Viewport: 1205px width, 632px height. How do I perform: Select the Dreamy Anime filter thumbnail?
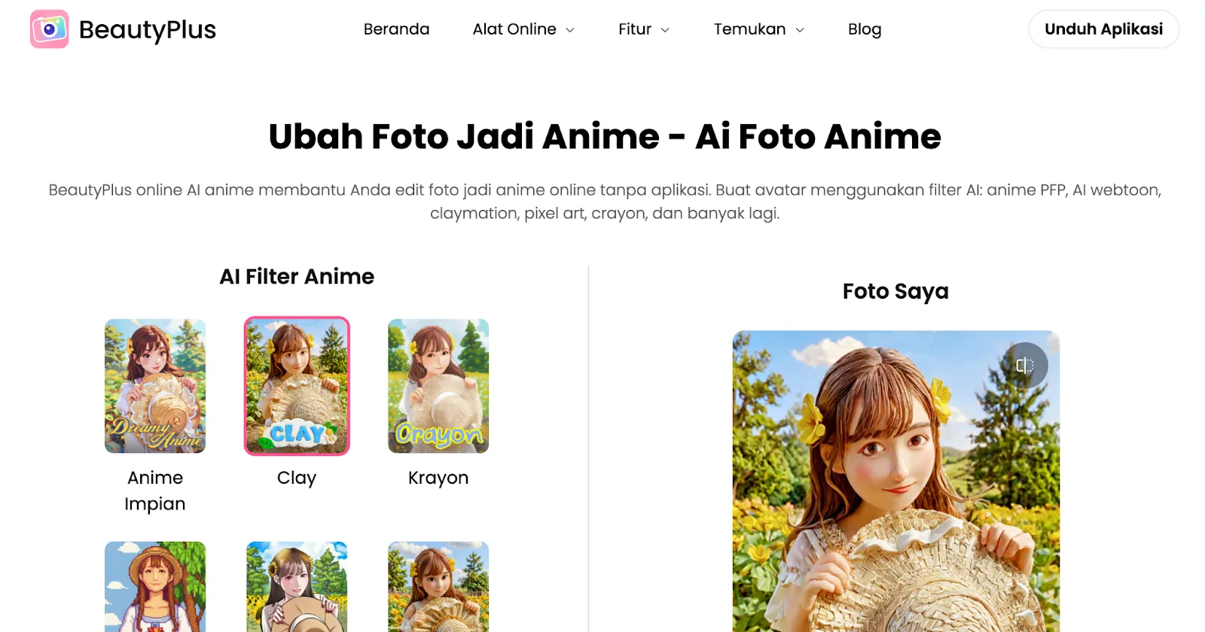pos(155,386)
